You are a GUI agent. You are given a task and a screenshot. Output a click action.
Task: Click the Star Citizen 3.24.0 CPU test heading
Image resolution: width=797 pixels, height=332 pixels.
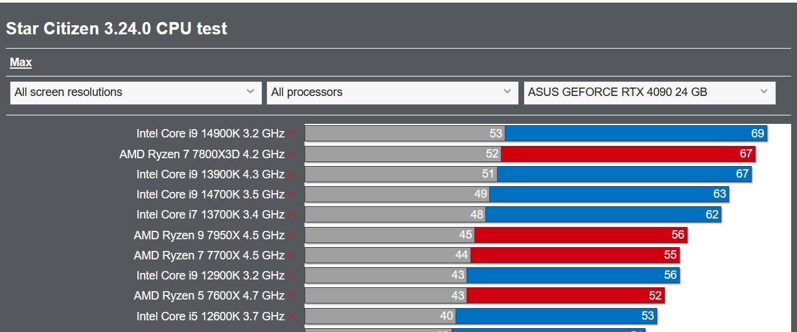pos(117,29)
